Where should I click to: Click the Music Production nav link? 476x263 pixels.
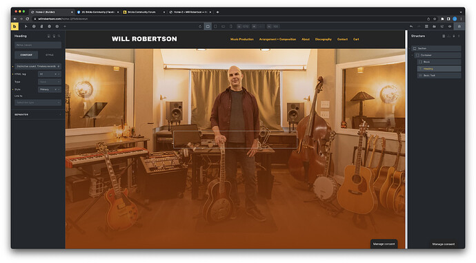coord(242,39)
